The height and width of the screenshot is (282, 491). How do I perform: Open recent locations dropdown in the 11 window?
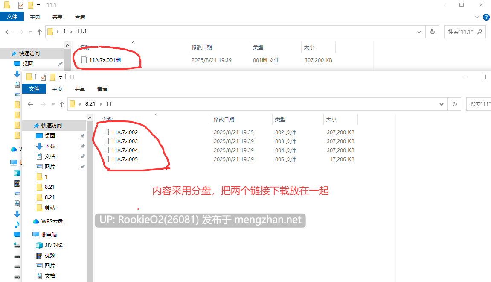coord(53,104)
